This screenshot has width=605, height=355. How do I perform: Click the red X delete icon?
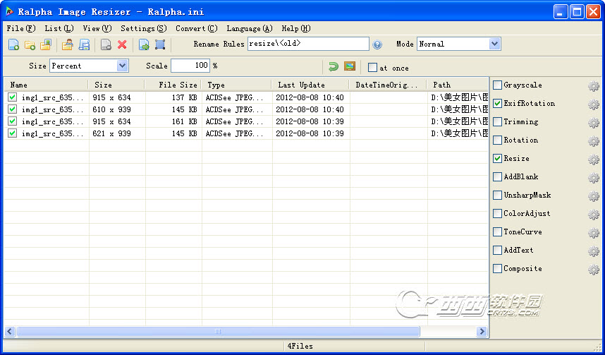coord(122,44)
